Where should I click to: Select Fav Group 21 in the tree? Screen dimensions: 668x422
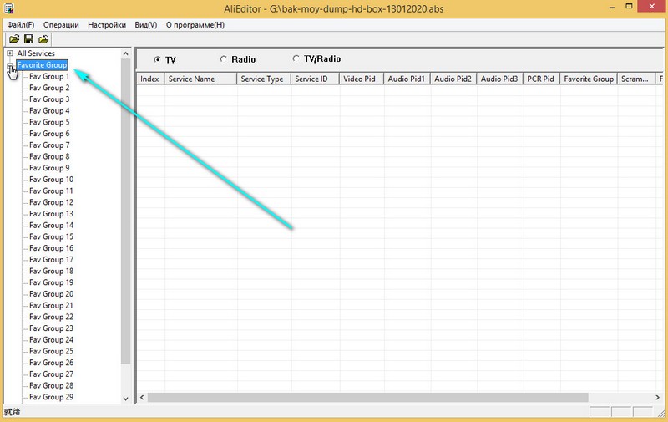point(51,306)
